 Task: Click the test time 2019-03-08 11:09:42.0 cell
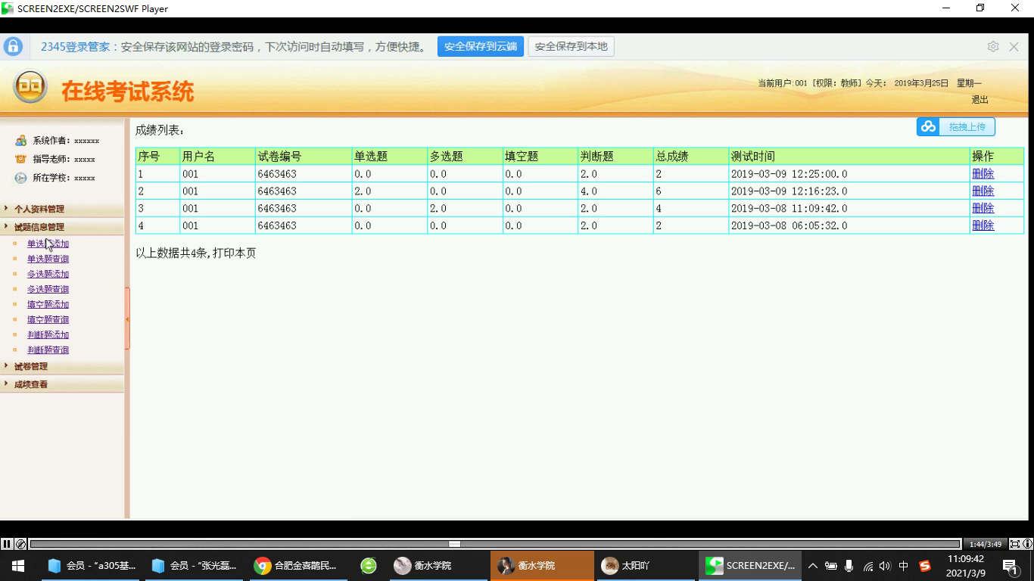point(849,208)
